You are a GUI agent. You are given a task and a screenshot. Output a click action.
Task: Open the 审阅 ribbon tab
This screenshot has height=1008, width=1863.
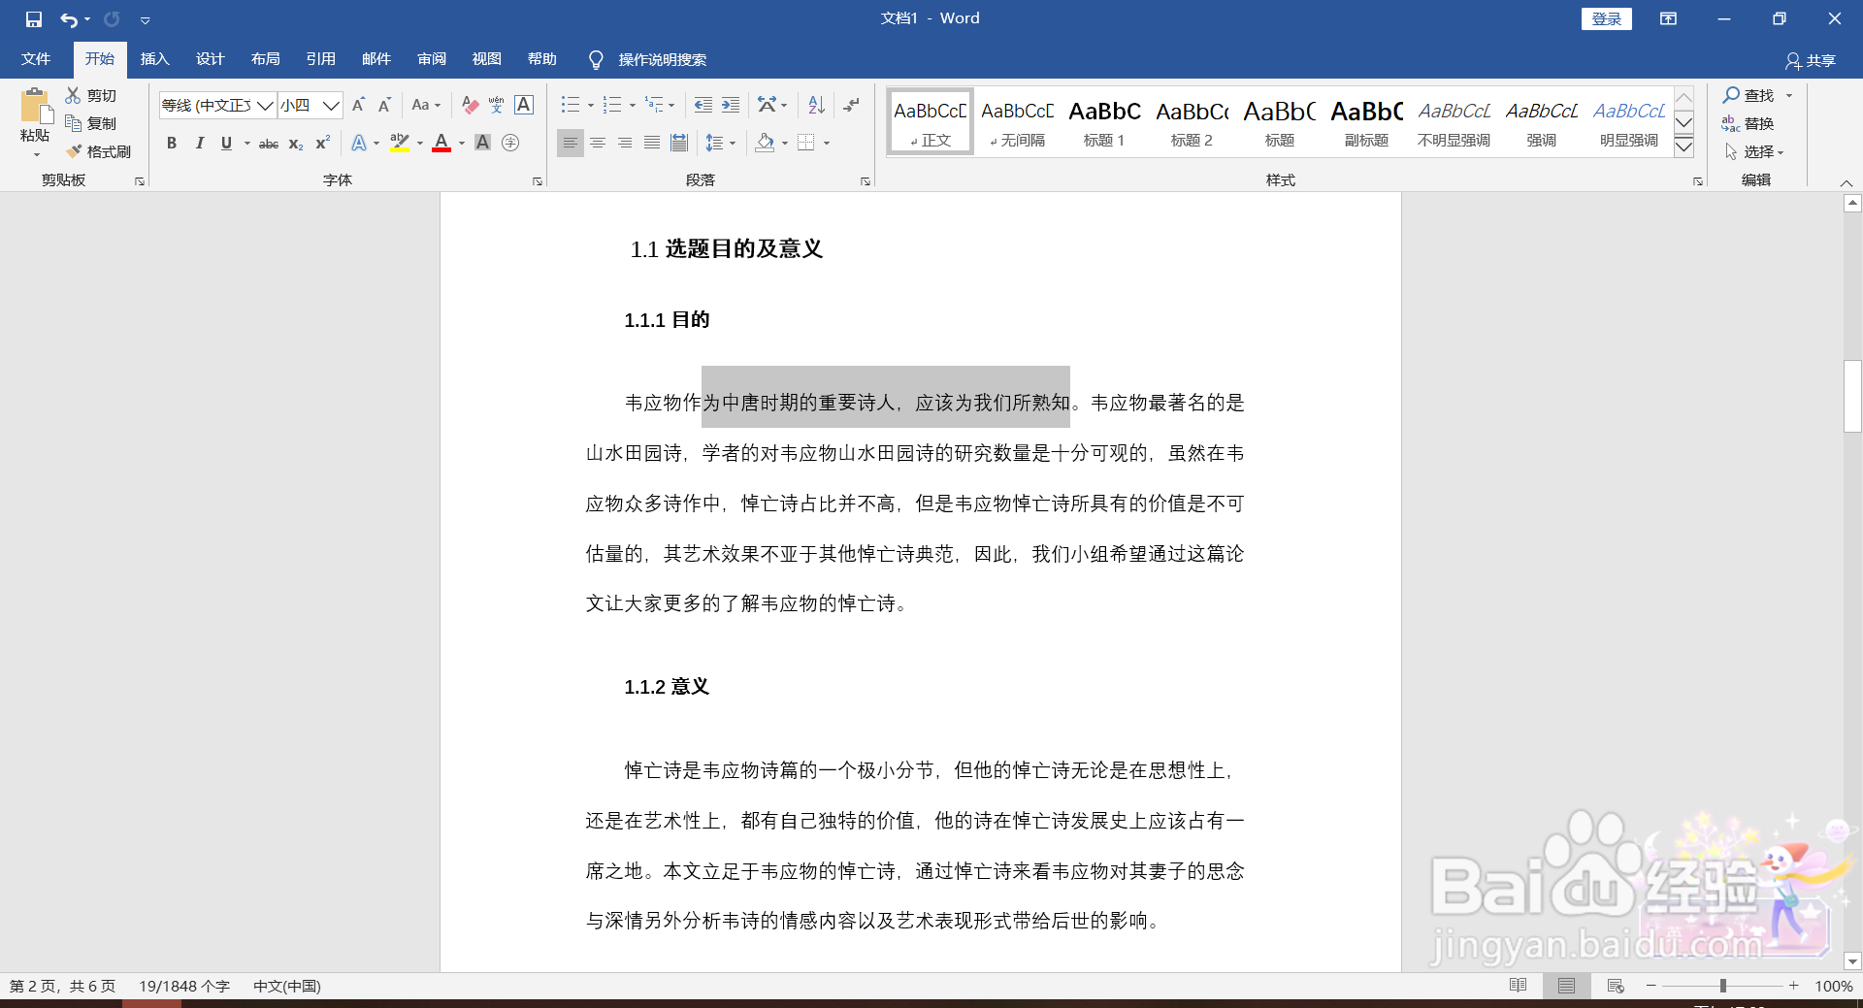pos(432,58)
